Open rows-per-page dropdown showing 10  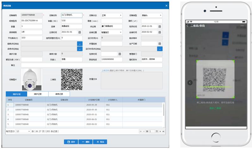(x=23, y=131)
